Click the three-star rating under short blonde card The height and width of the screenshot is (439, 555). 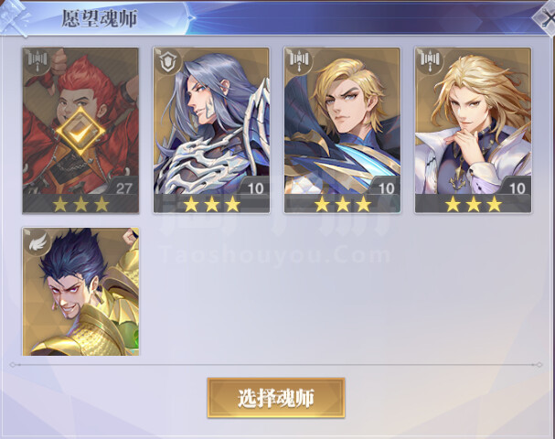point(342,204)
